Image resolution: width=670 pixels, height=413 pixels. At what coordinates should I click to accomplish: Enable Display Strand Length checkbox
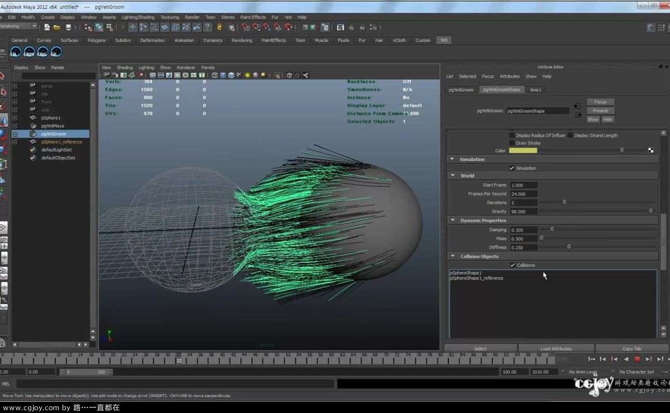[570, 136]
